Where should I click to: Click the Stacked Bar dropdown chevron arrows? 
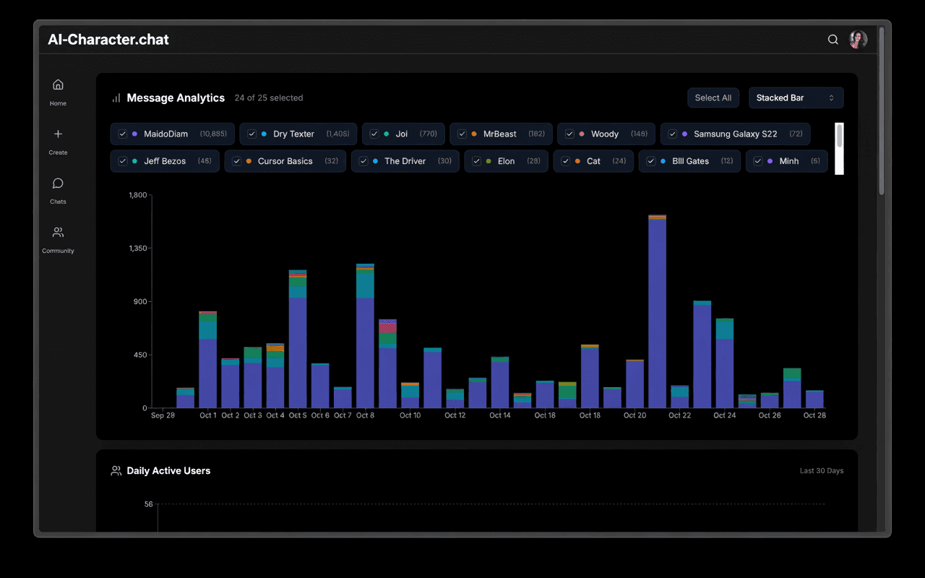[x=831, y=98]
